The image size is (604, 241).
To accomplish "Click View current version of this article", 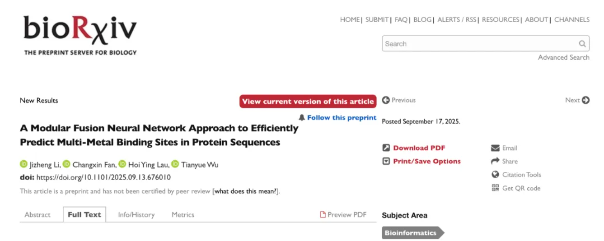I will click(x=308, y=102).
